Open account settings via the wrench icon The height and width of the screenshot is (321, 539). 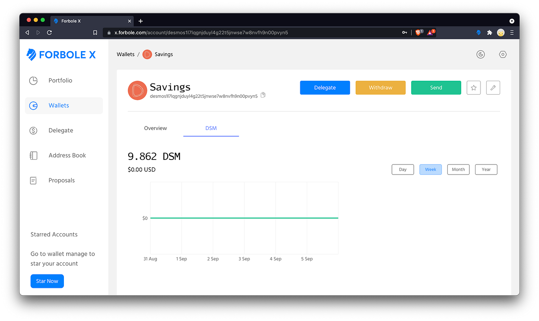pyautogui.click(x=493, y=87)
